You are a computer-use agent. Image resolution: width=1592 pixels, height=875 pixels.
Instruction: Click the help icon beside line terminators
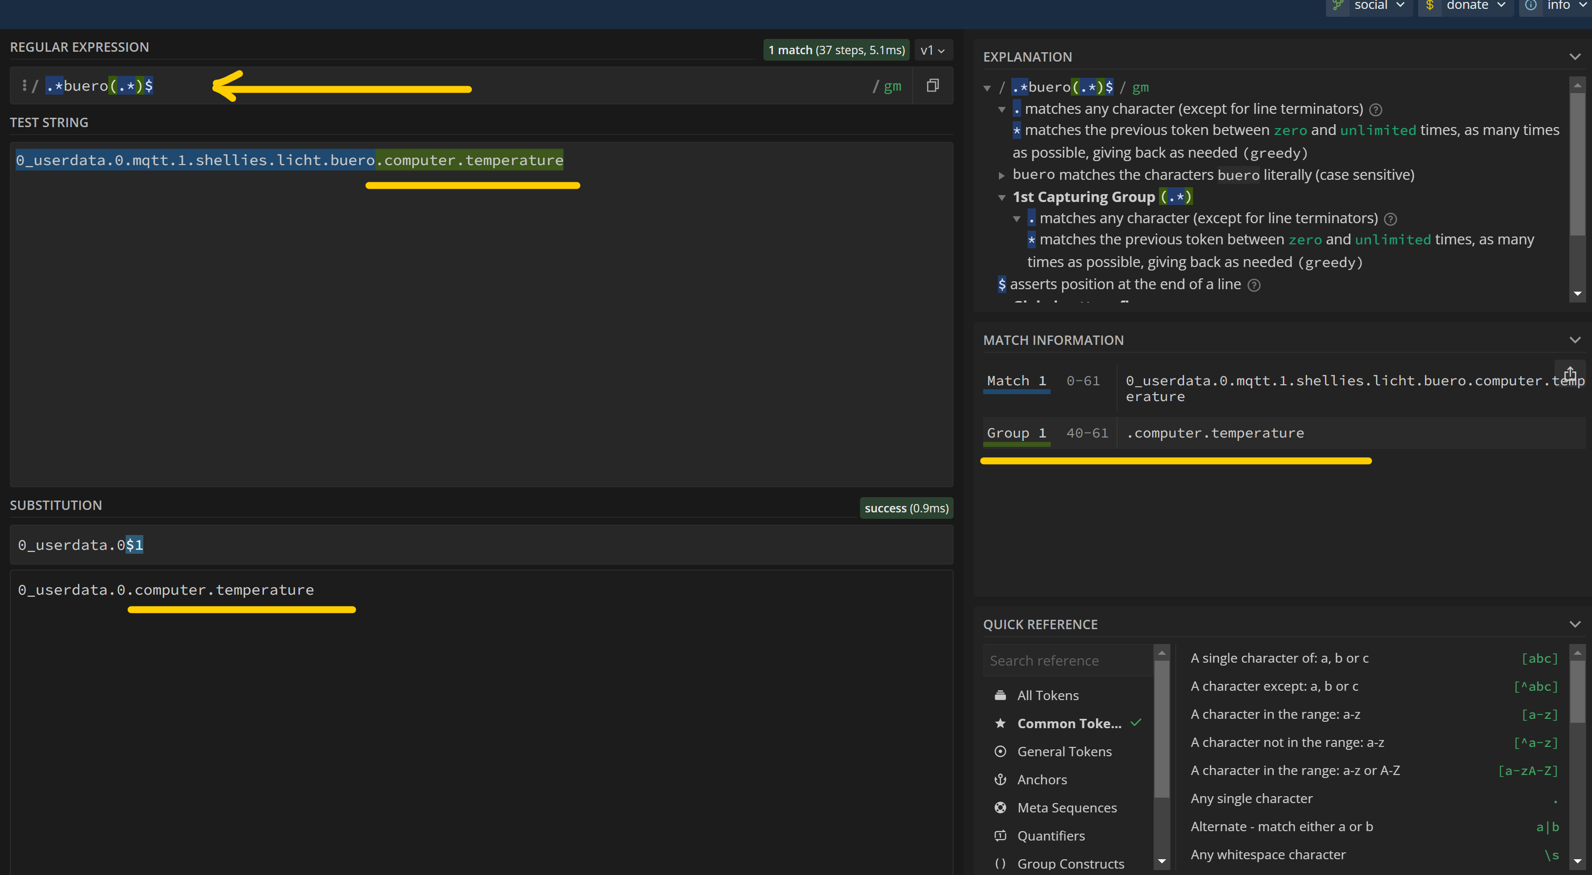pos(1376,110)
